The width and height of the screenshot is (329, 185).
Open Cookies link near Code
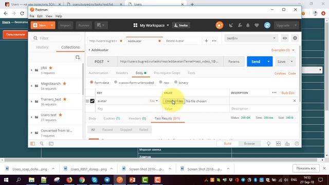pos(280,73)
